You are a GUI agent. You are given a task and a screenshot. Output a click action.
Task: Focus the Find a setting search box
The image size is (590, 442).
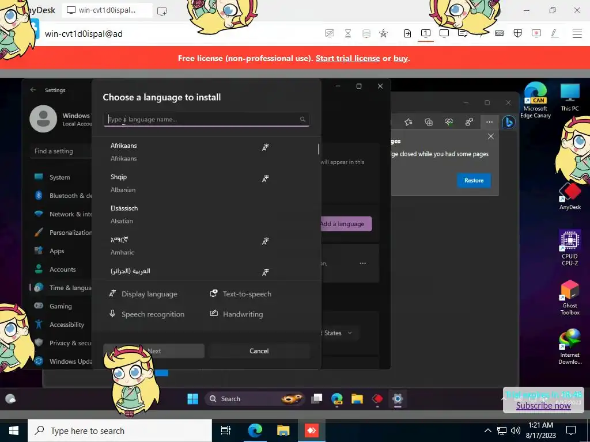tap(60, 151)
